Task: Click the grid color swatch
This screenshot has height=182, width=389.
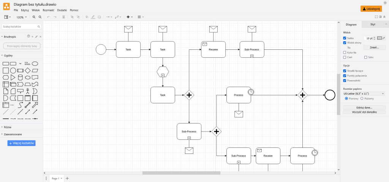Action: 380,38
